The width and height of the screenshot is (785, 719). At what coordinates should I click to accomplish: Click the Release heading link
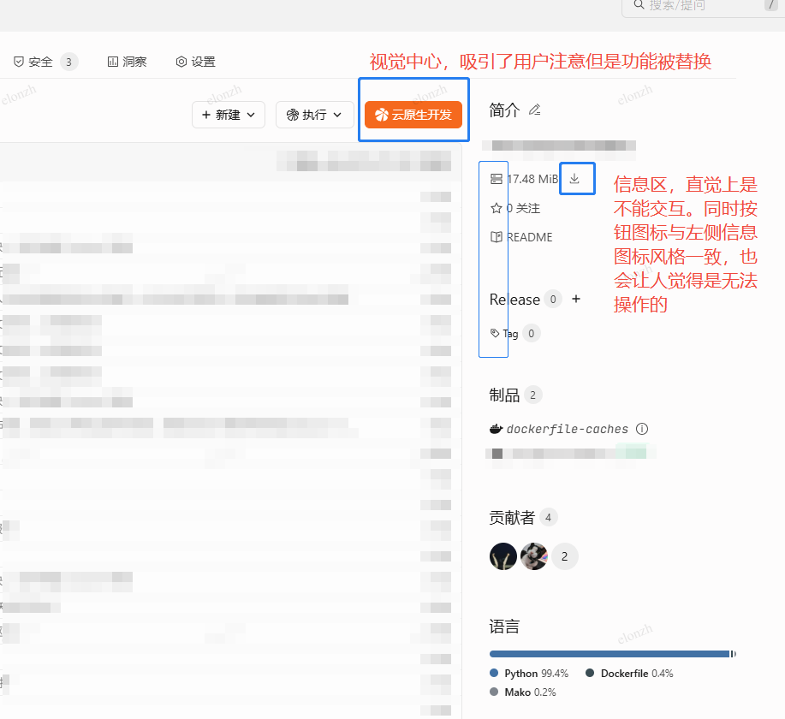click(514, 300)
